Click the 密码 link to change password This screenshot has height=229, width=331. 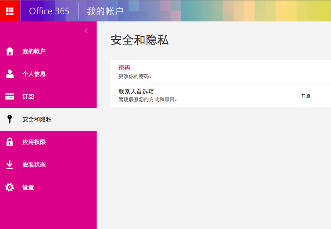(124, 68)
